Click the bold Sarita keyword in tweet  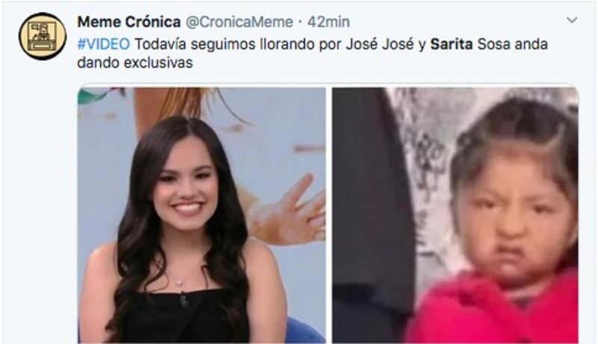click(451, 45)
